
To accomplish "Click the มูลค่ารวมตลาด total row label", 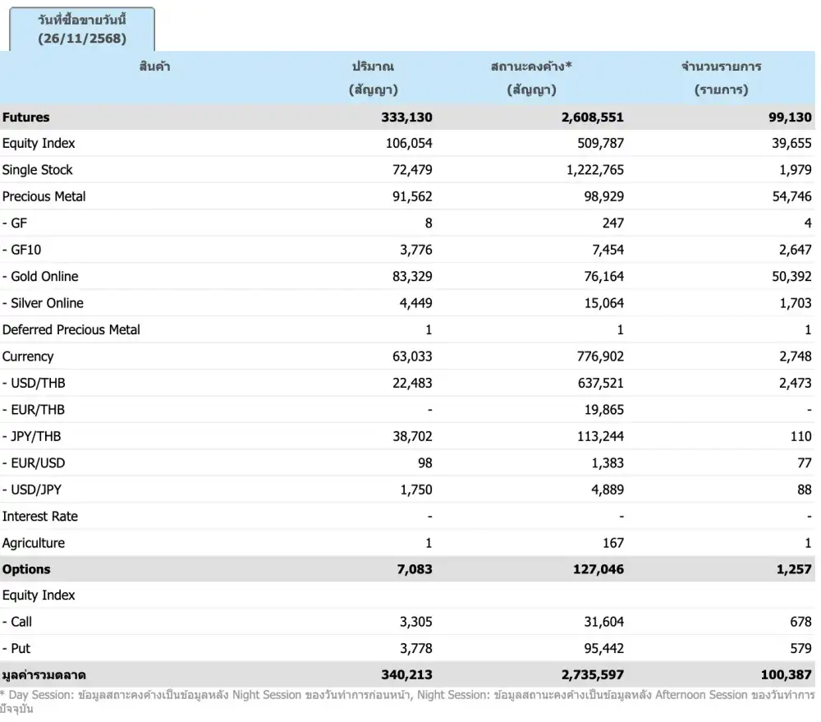I will (44, 675).
